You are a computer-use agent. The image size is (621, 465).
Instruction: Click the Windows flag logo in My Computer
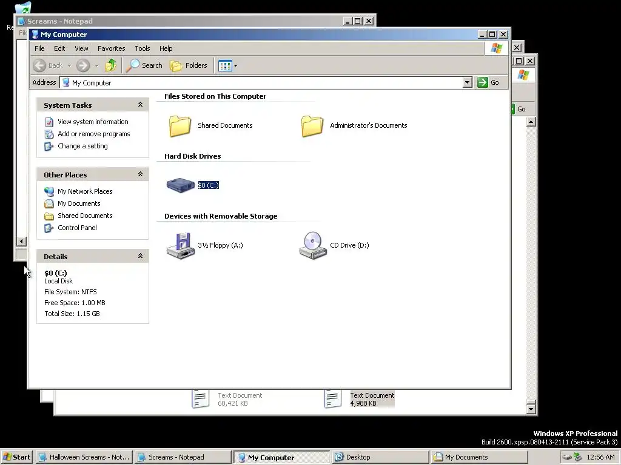496,48
